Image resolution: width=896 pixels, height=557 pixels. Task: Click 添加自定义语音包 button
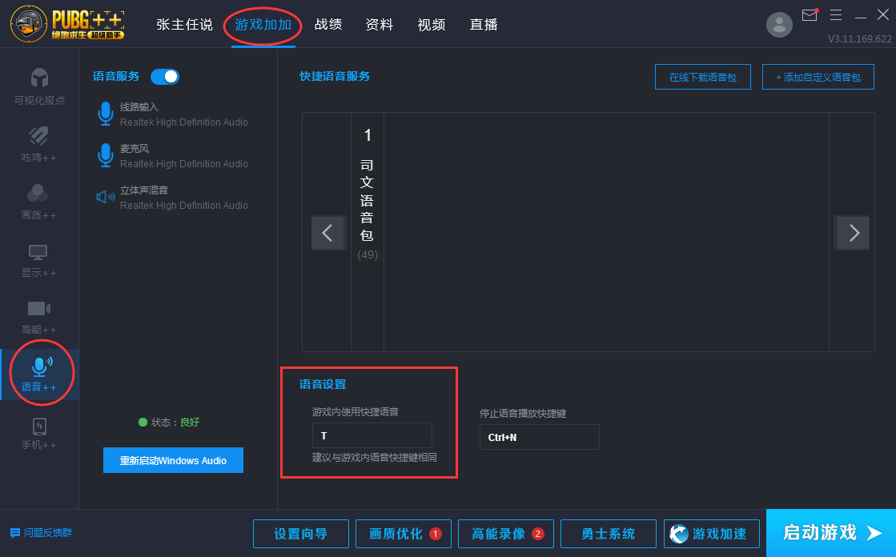pyautogui.click(x=818, y=77)
